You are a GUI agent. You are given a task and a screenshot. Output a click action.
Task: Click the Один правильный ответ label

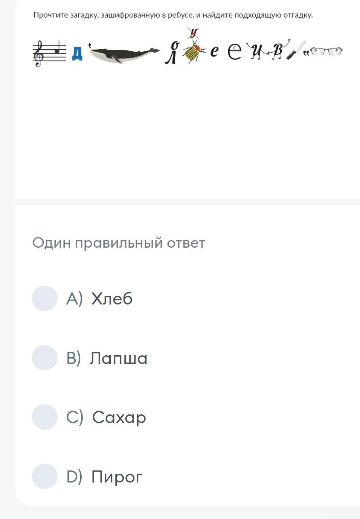(119, 243)
